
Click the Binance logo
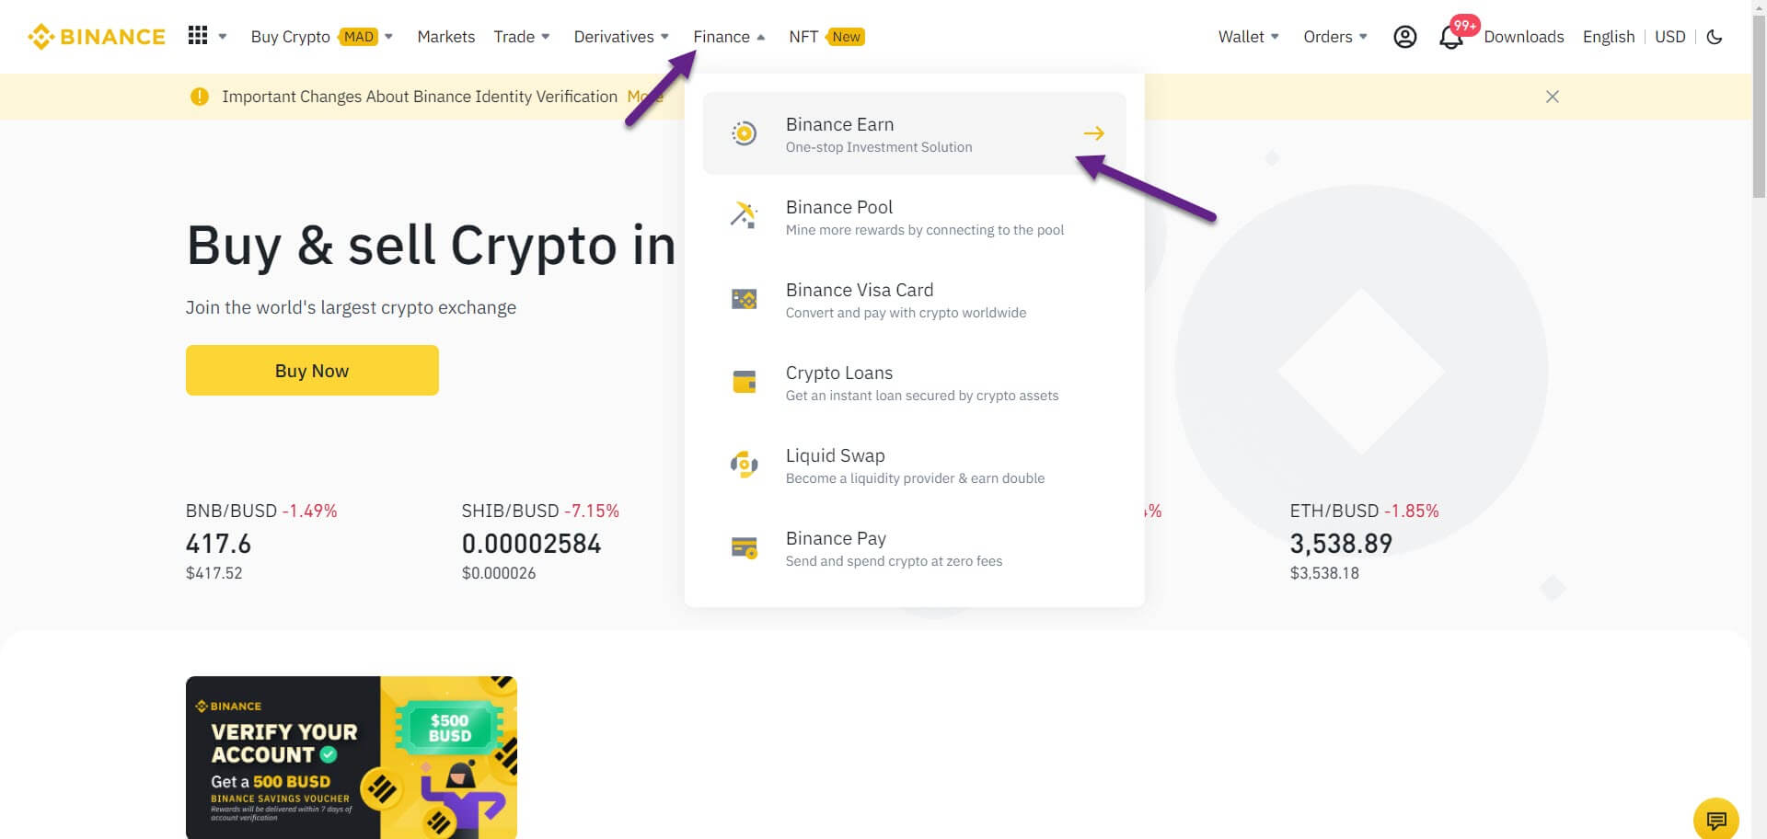(97, 37)
